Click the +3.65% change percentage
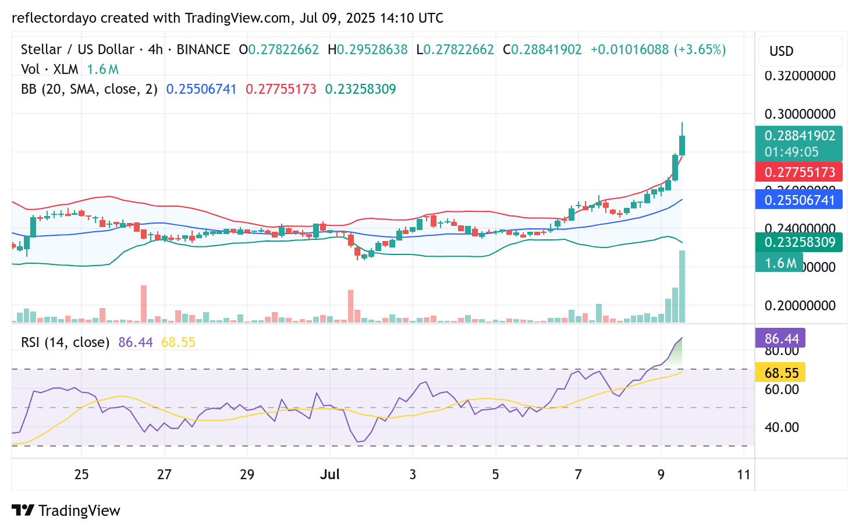The width and height of the screenshot is (859, 531). (700, 49)
